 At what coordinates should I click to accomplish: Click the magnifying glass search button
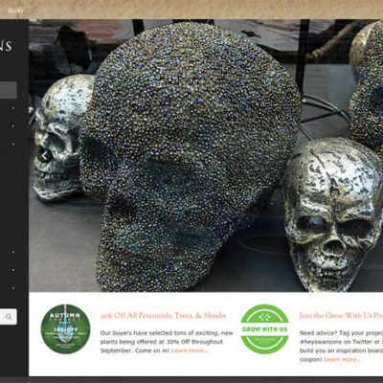[9, 317]
